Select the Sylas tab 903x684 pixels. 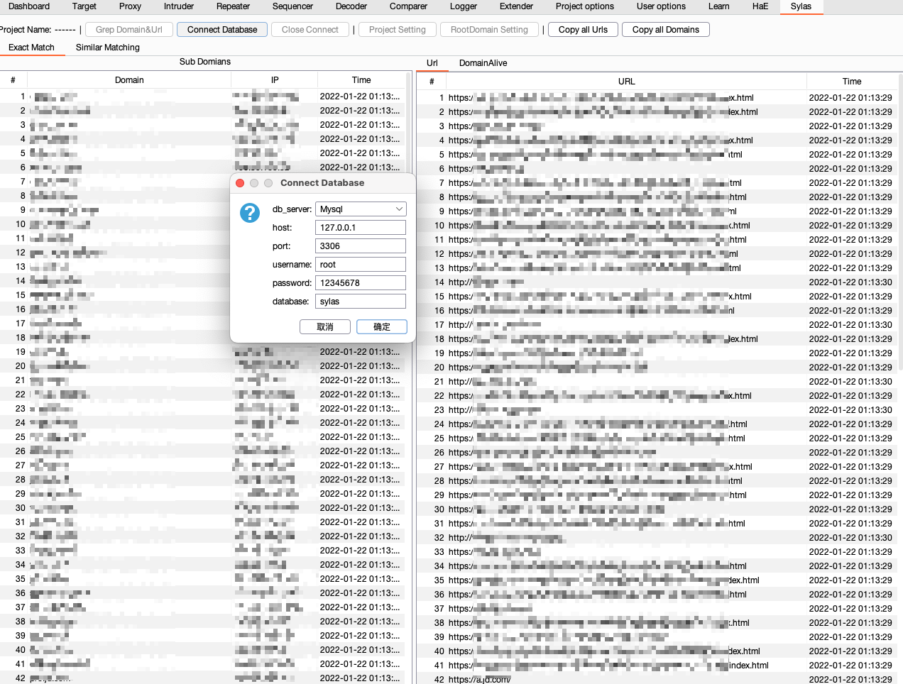pyautogui.click(x=801, y=6)
